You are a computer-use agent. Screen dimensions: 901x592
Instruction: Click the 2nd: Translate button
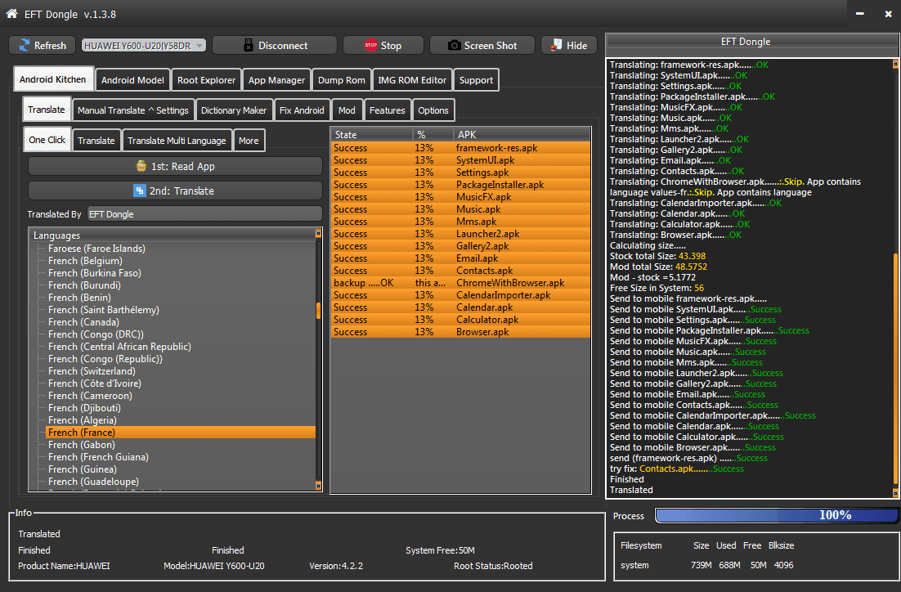(175, 191)
